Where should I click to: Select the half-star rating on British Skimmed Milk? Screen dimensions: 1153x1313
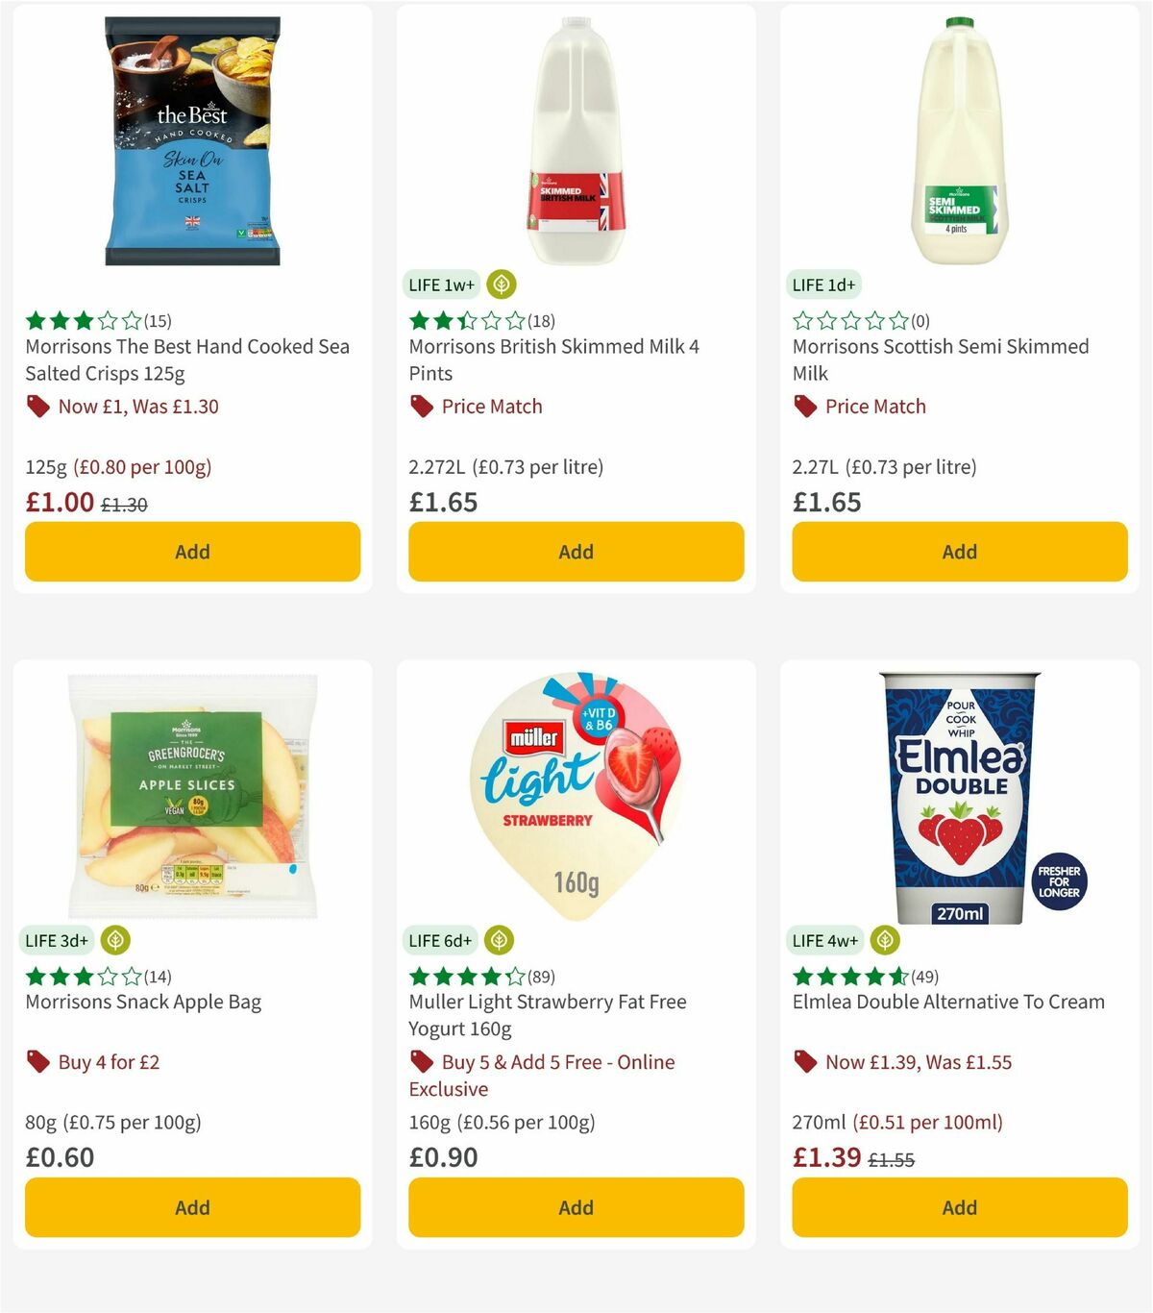click(468, 320)
